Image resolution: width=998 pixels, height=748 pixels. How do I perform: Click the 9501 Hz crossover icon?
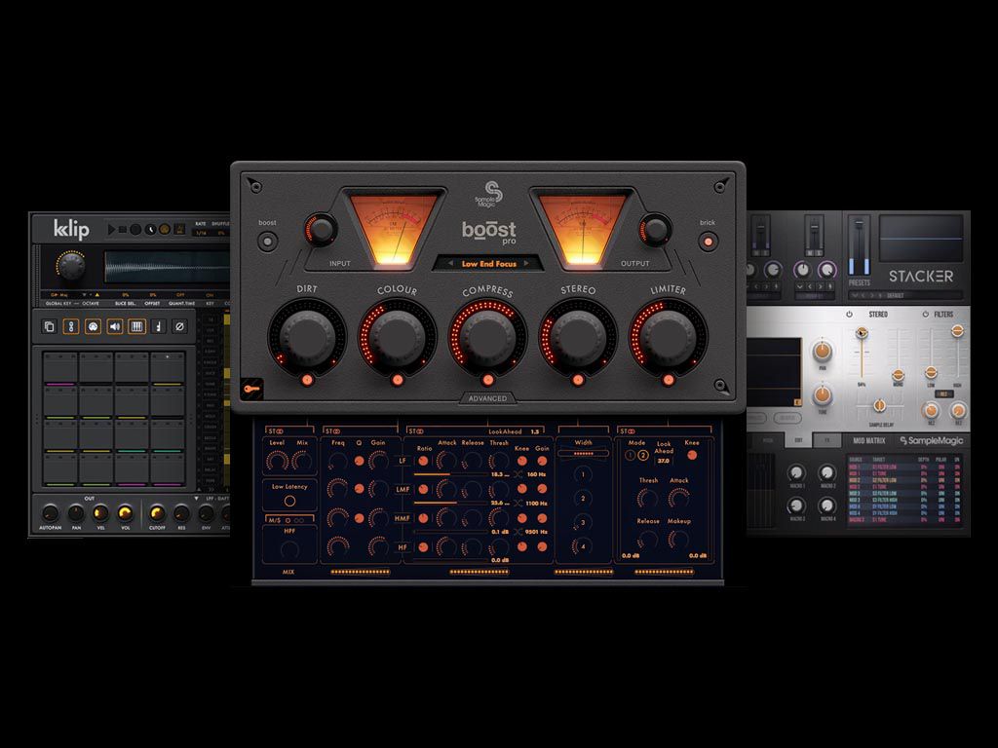point(518,532)
